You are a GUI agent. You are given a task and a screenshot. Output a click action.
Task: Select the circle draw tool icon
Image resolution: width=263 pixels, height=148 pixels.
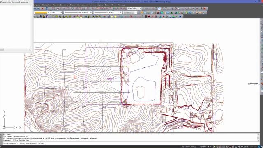[x=156, y=9]
